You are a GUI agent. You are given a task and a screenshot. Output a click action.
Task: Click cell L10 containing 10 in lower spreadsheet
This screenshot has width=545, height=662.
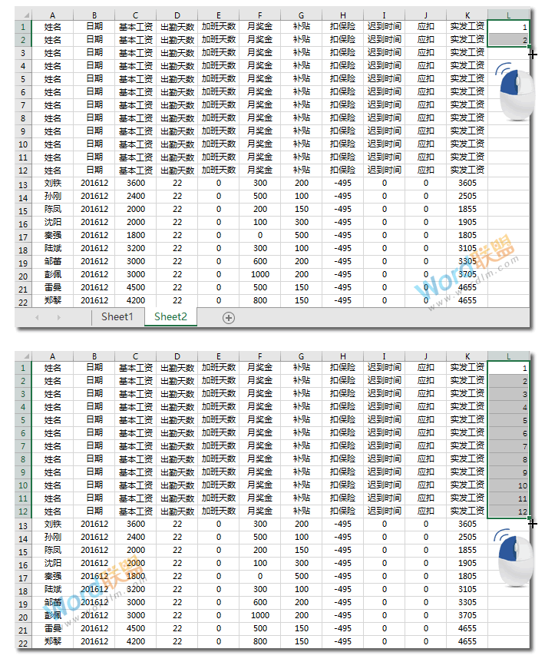tap(508, 485)
